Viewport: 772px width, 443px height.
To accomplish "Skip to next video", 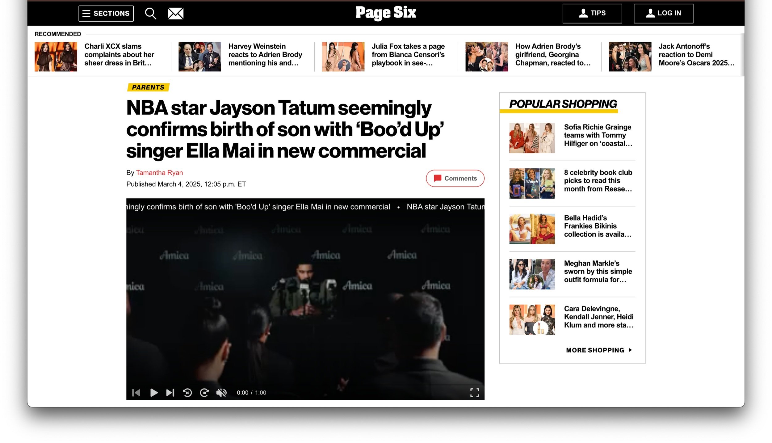I will click(x=170, y=392).
